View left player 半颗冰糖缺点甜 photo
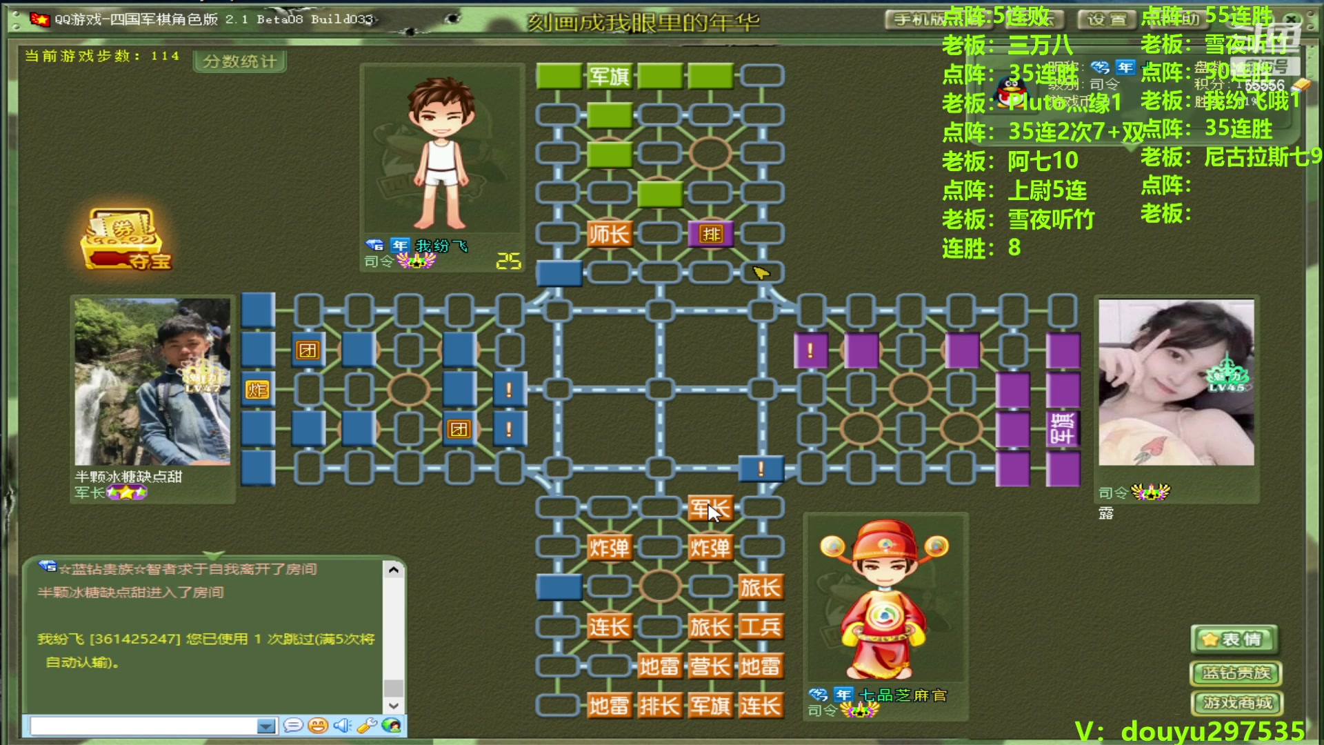Viewport: 1324px width, 745px height. tap(152, 381)
